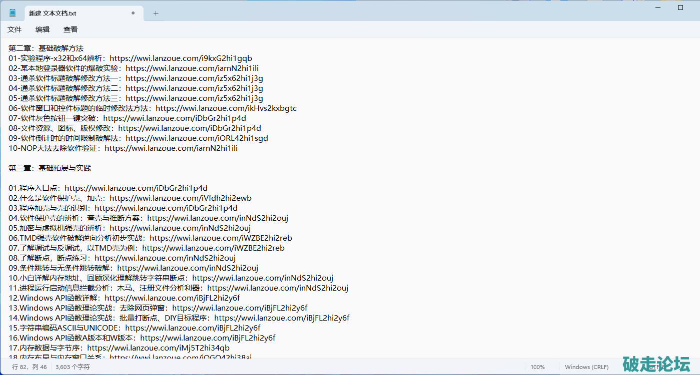Screen dimensions: 700x375
Task: Click the URL ending in iORL42hi1sgd
Action: click(x=197, y=138)
